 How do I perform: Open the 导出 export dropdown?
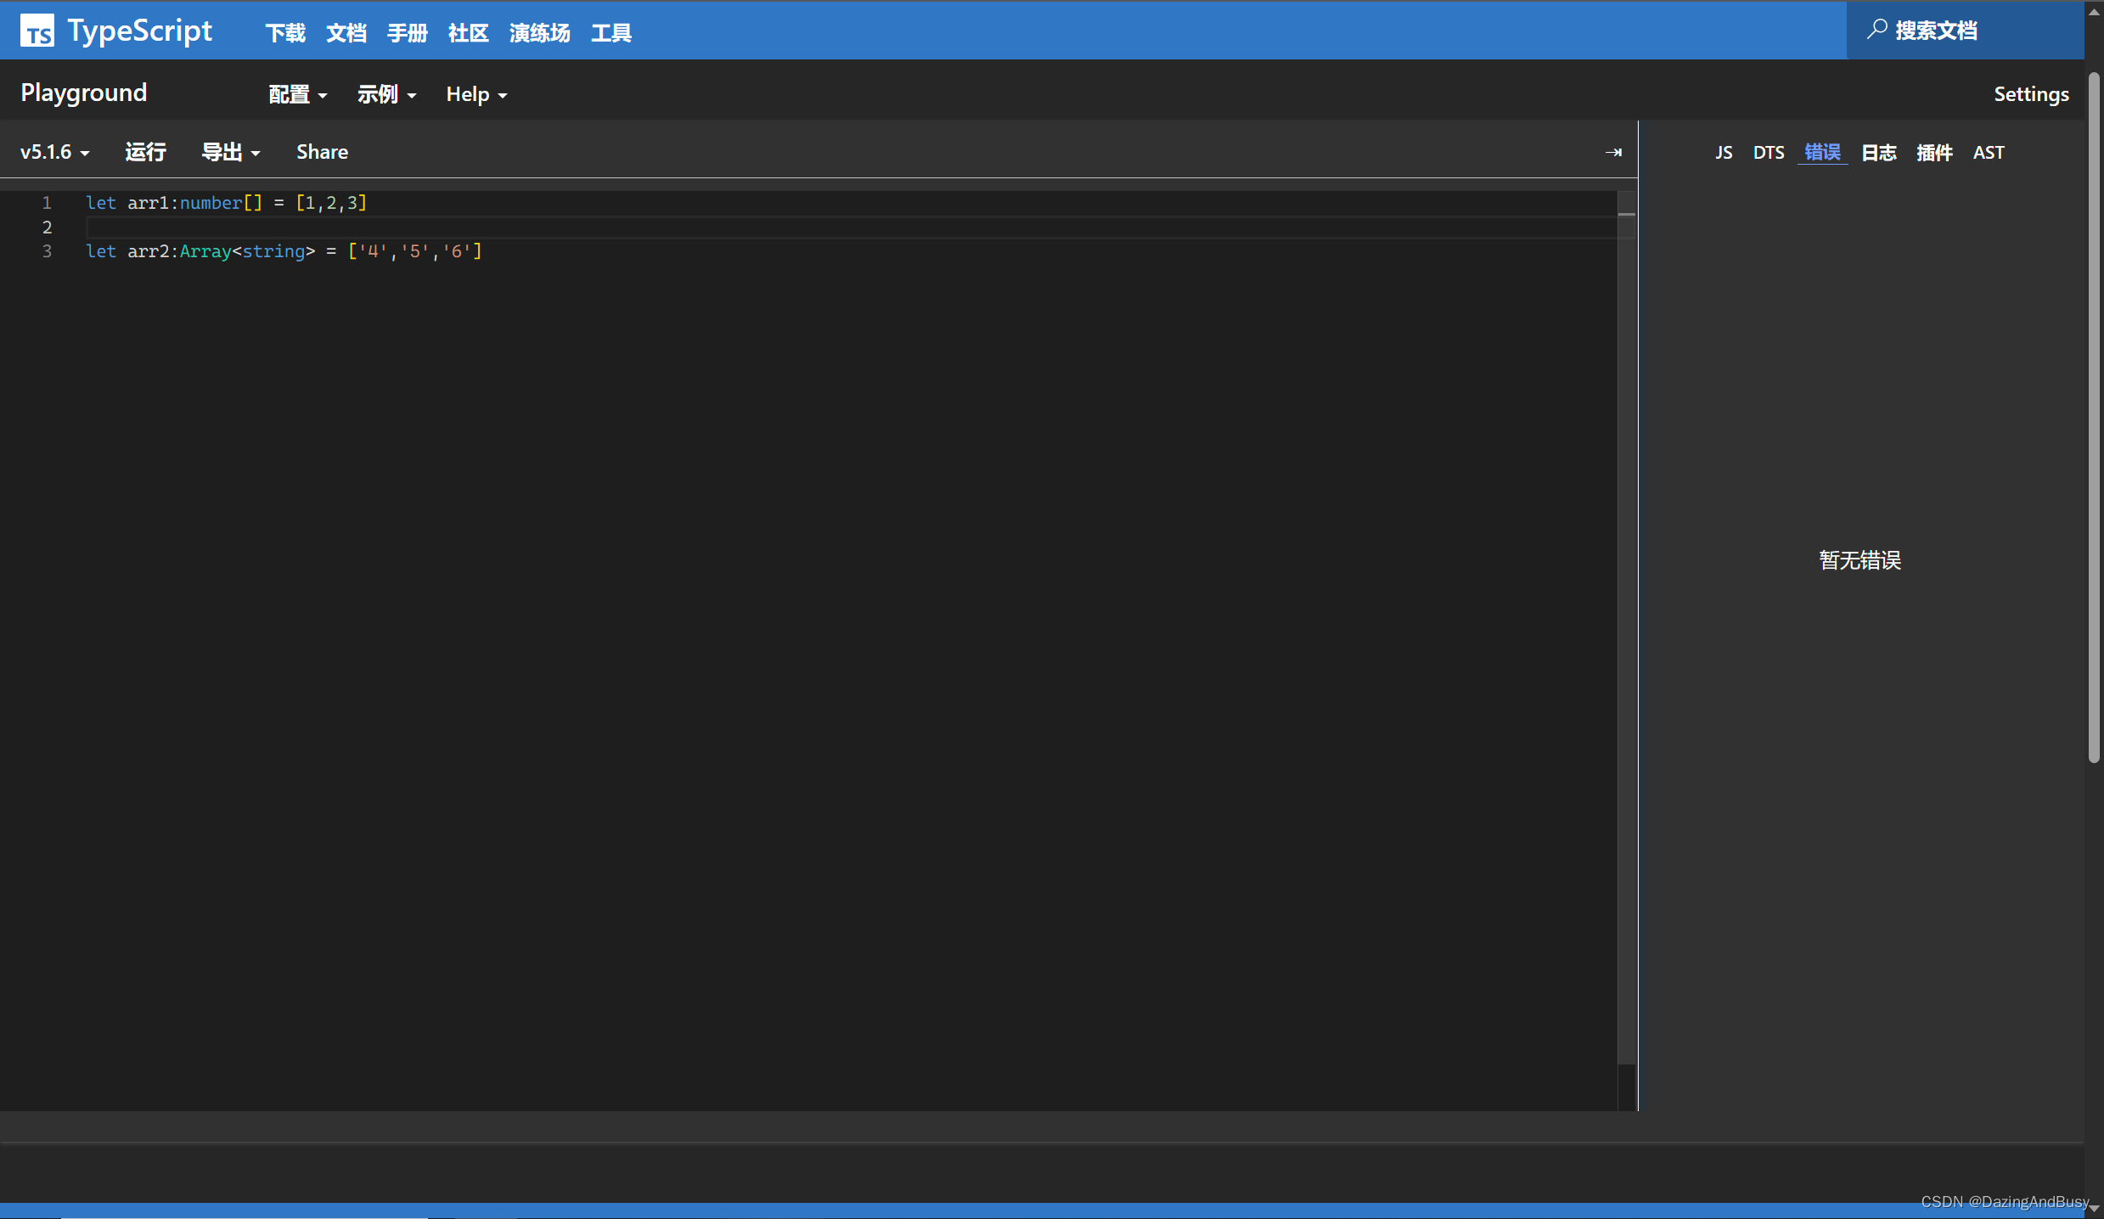pyautogui.click(x=230, y=153)
